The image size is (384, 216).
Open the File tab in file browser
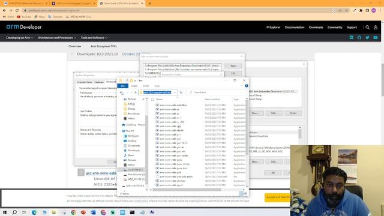[x=122, y=86]
